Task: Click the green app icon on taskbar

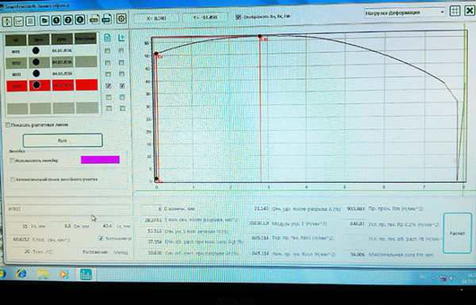Action: pos(86,274)
